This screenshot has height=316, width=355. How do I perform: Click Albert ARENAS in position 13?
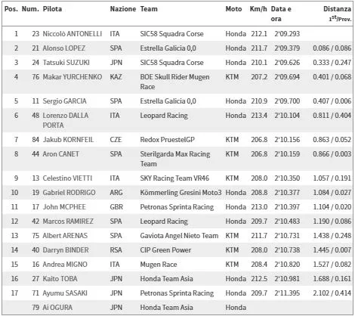(65, 235)
